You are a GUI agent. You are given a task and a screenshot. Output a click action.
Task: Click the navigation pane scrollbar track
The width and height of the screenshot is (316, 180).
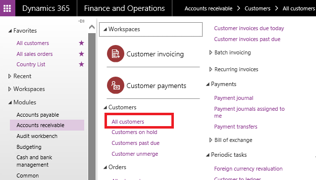[92, 107]
